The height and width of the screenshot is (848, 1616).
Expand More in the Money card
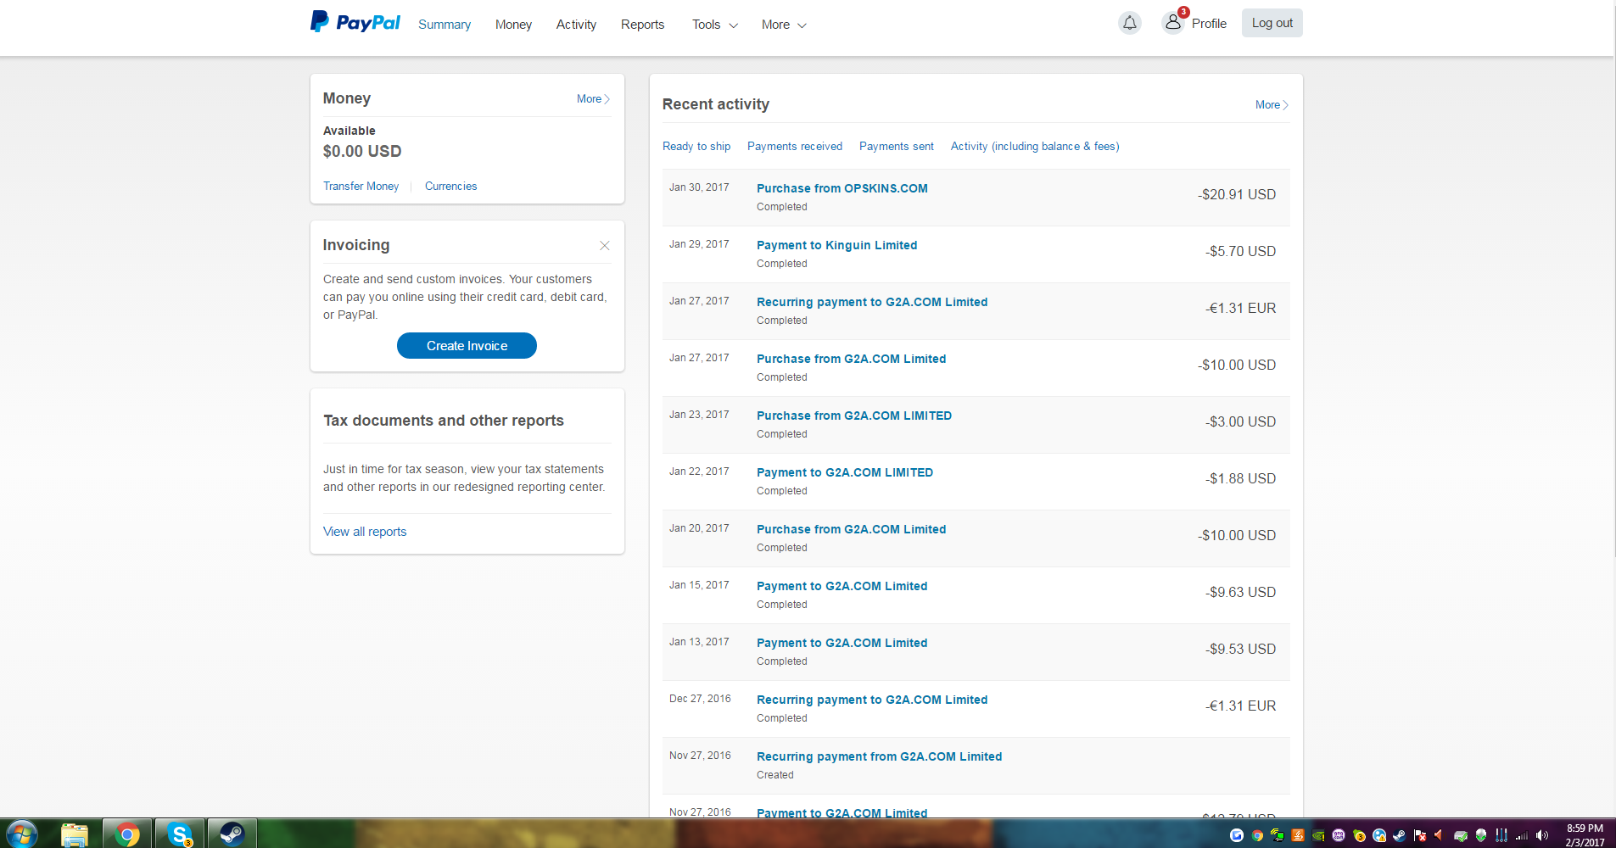[593, 99]
